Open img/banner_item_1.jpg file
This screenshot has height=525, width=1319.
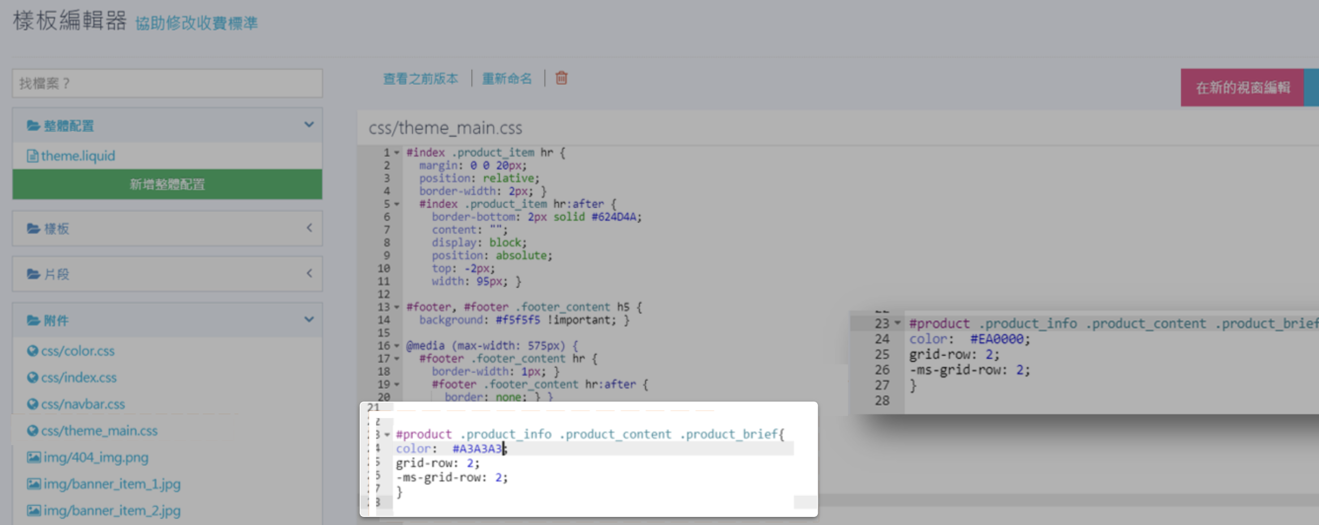[112, 484]
